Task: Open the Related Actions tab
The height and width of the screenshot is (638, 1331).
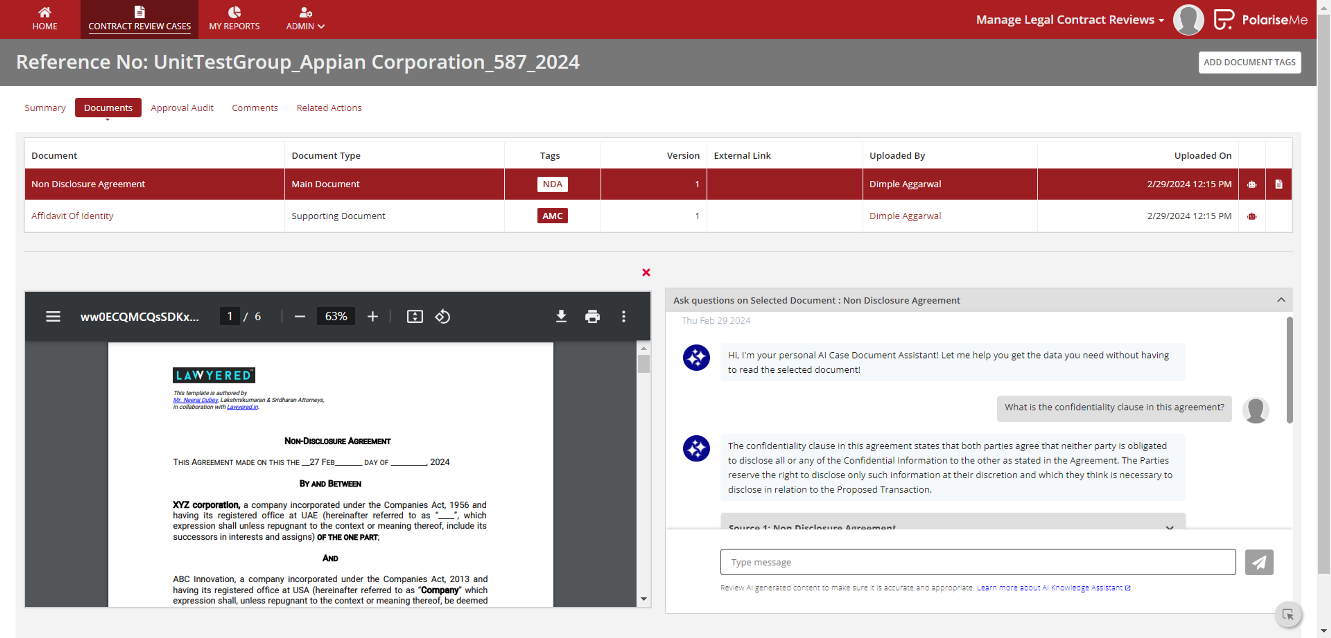Action: [329, 107]
